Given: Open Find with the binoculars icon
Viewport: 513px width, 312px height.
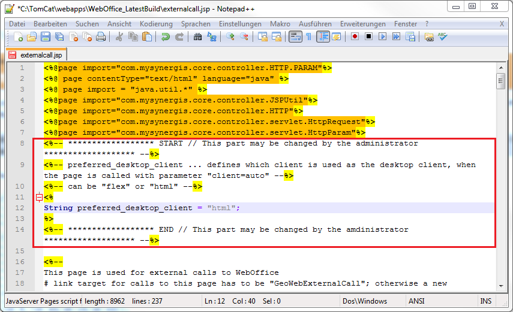Looking at the screenshot, I should pos(197,37).
